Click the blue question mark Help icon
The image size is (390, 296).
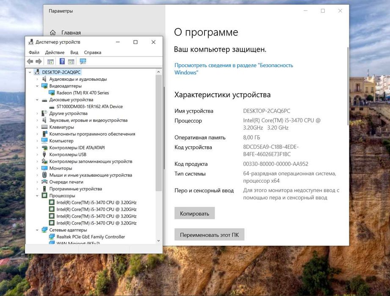[62, 61]
